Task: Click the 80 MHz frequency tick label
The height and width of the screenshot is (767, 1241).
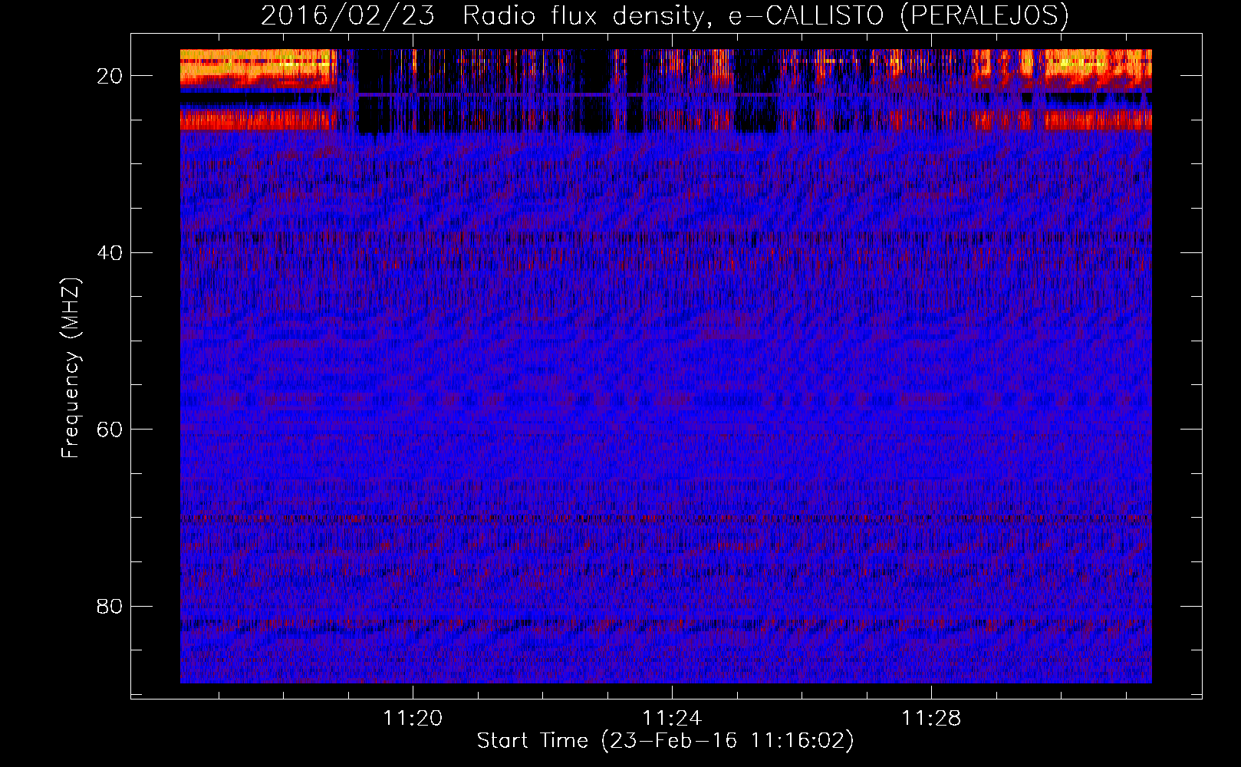Action: (110, 607)
